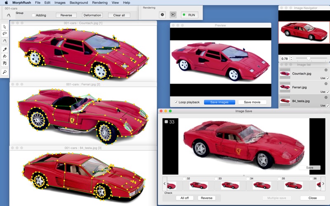Open the MorphRush application menu
The height and width of the screenshot is (206, 330).
[x=22, y=2]
